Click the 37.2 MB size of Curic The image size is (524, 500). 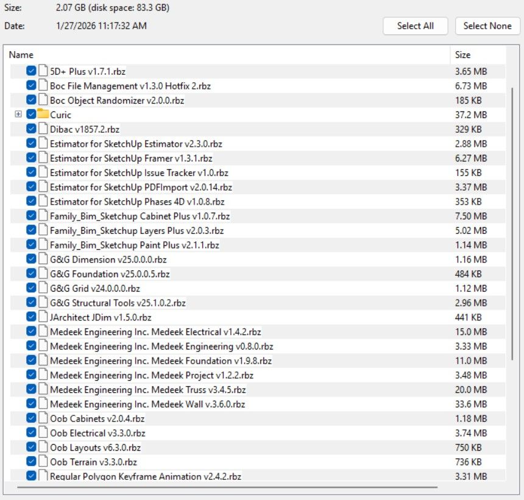pos(471,114)
